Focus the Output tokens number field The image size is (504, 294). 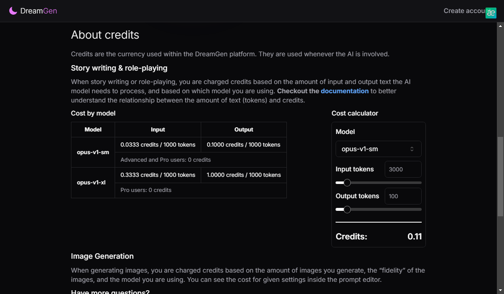point(403,196)
